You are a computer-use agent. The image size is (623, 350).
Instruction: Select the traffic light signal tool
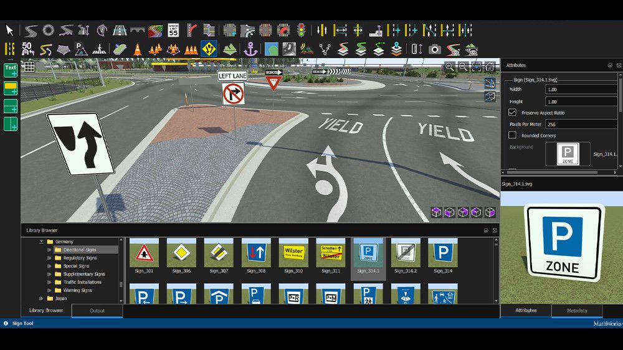coord(301,30)
